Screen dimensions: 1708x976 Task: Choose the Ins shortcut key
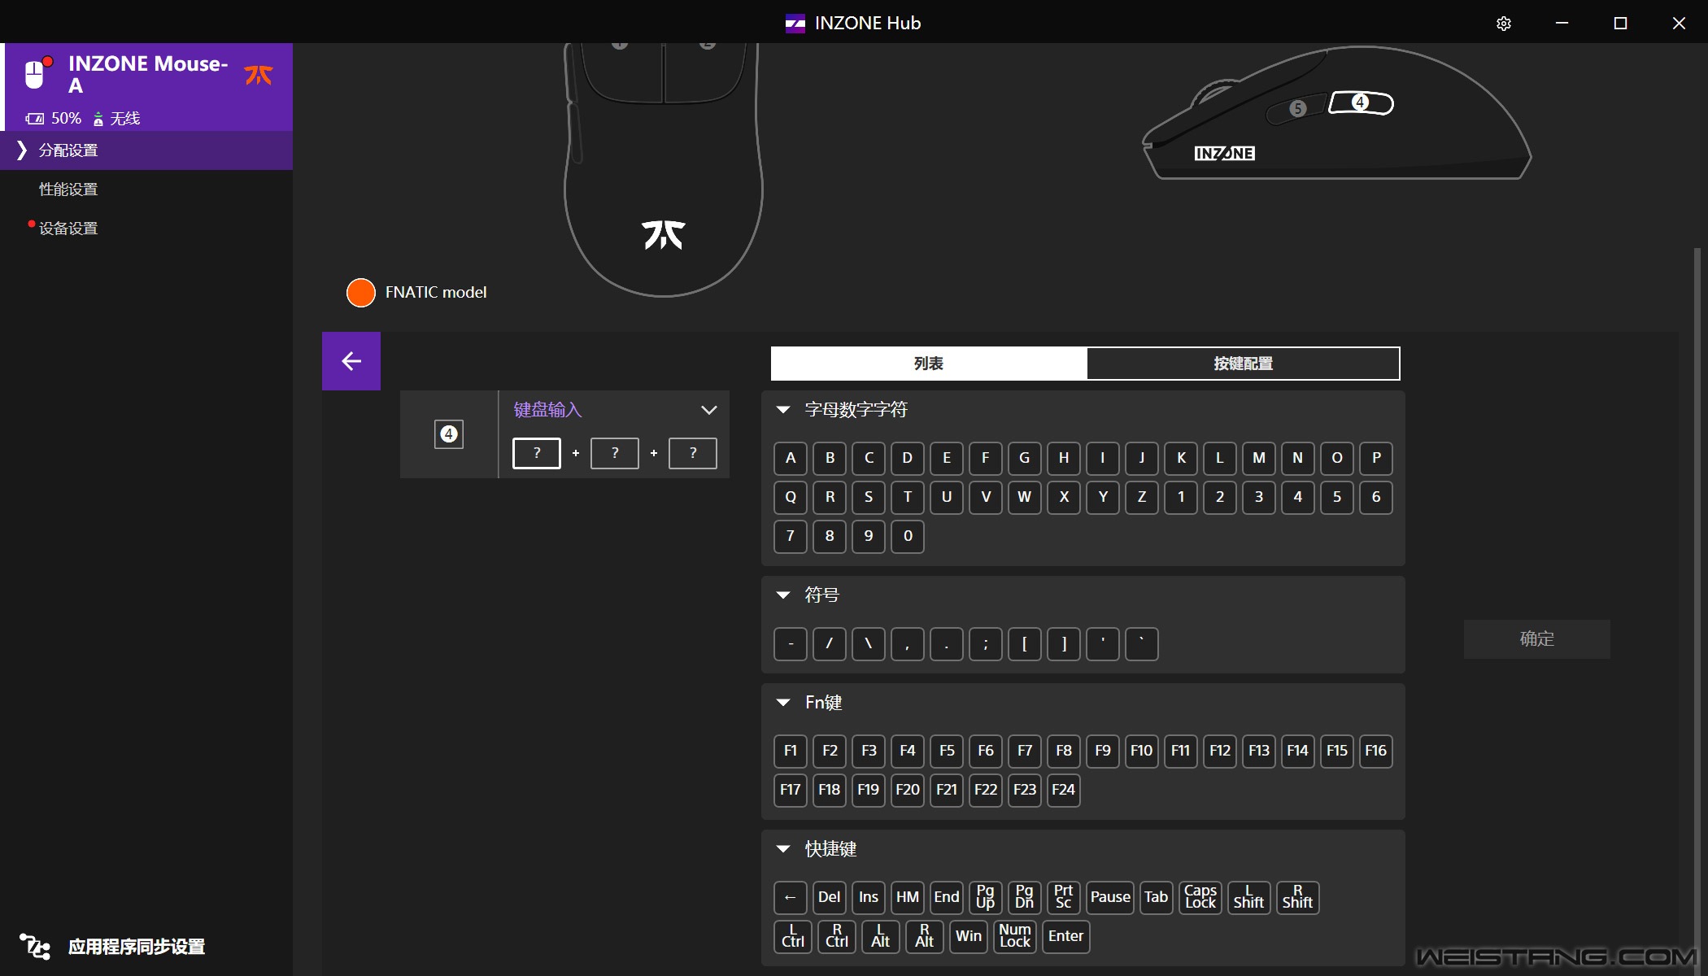[869, 897]
